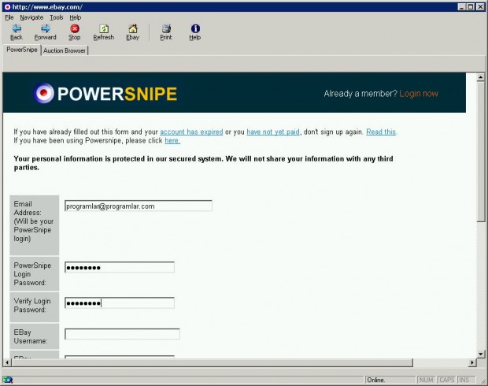Image resolution: width=488 pixels, height=386 pixels.
Task: Minimize the PowerSnipe window
Action: [462, 7]
